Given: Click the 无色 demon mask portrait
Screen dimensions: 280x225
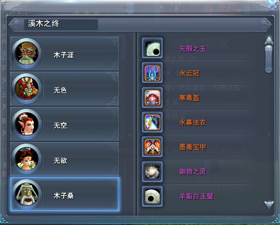Looking at the screenshot, I should pos(27,89).
